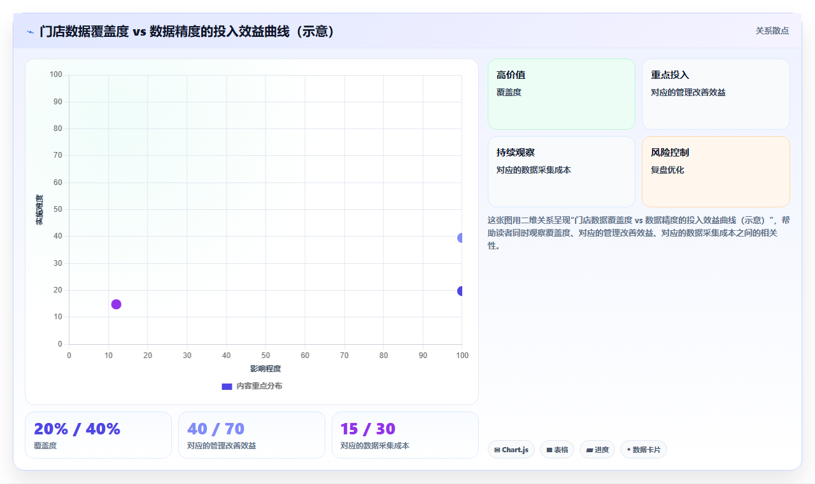Screen dimensions: 815x484
Task: Open the 重点投入 card
Action: click(x=716, y=94)
